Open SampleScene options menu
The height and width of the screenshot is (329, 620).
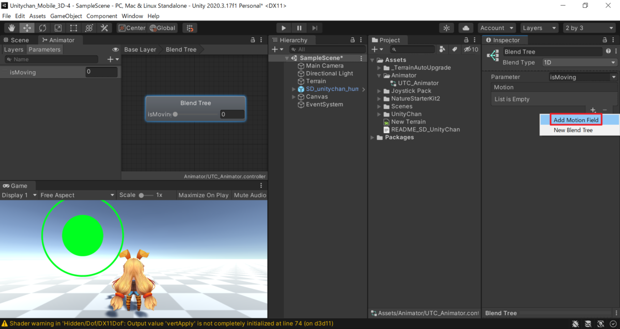click(x=360, y=58)
